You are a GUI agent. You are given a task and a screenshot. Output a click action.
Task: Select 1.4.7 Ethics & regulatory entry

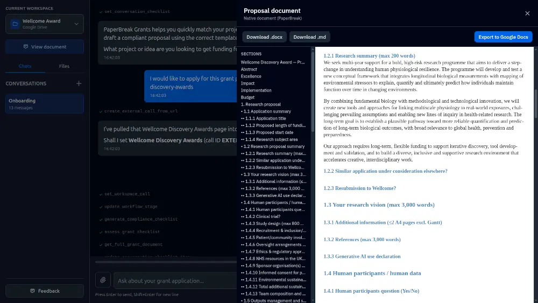coord(273,251)
